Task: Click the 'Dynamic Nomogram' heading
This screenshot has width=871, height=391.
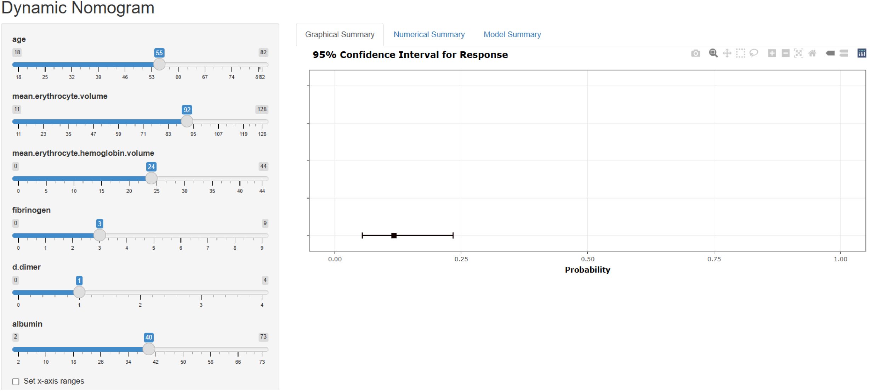Action: tap(78, 7)
